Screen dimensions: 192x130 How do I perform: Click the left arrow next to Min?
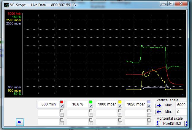tap(158, 112)
